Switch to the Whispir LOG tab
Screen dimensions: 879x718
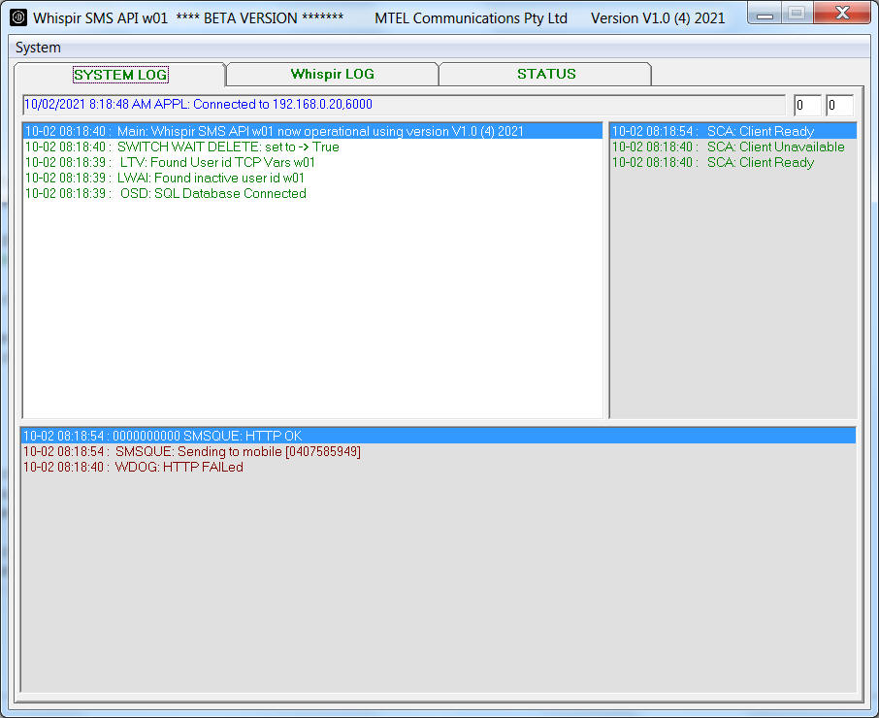point(332,74)
